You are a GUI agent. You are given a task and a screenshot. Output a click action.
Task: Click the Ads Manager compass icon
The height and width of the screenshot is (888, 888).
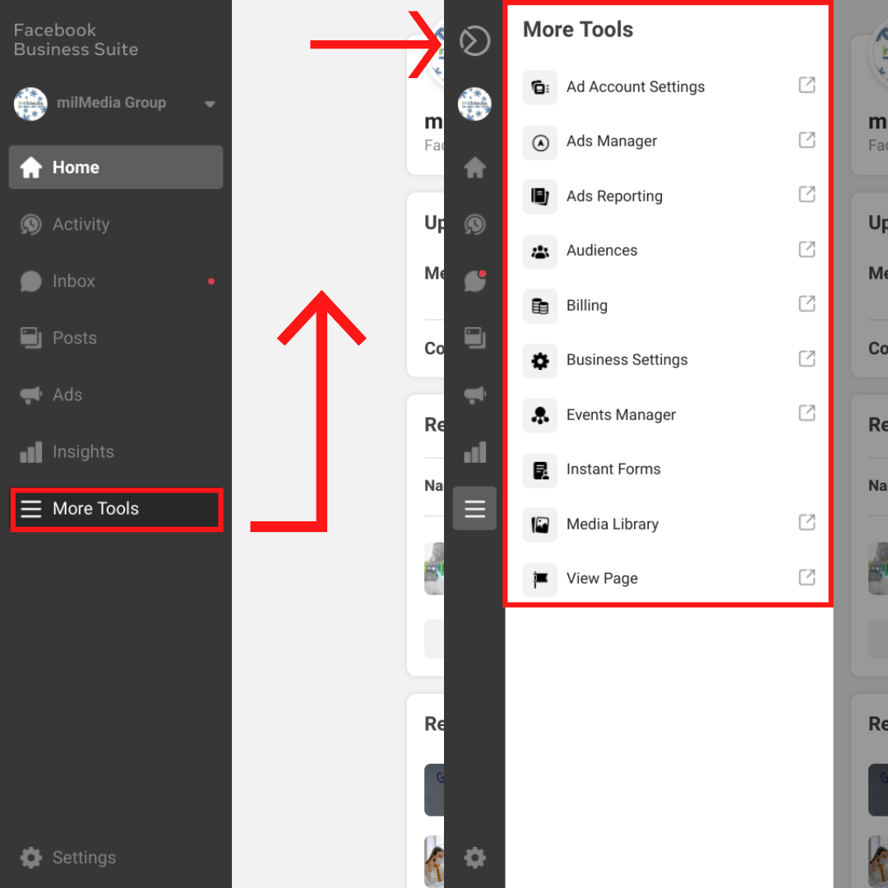click(539, 142)
